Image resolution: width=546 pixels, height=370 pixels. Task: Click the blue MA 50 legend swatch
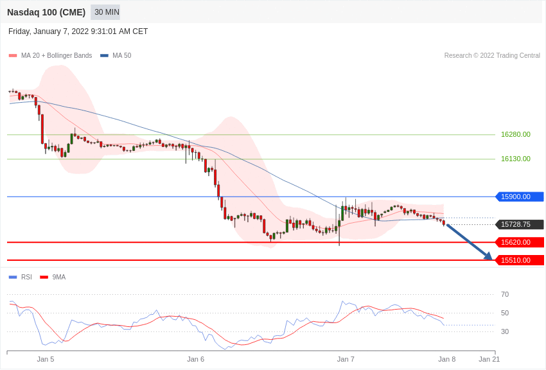pyautogui.click(x=105, y=55)
